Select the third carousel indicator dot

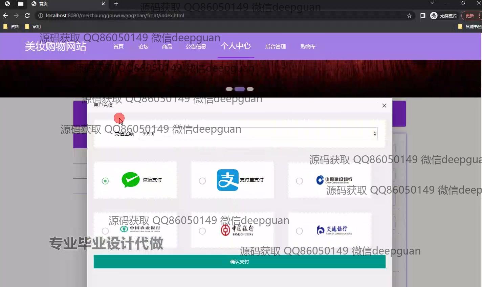click(250, 89)
